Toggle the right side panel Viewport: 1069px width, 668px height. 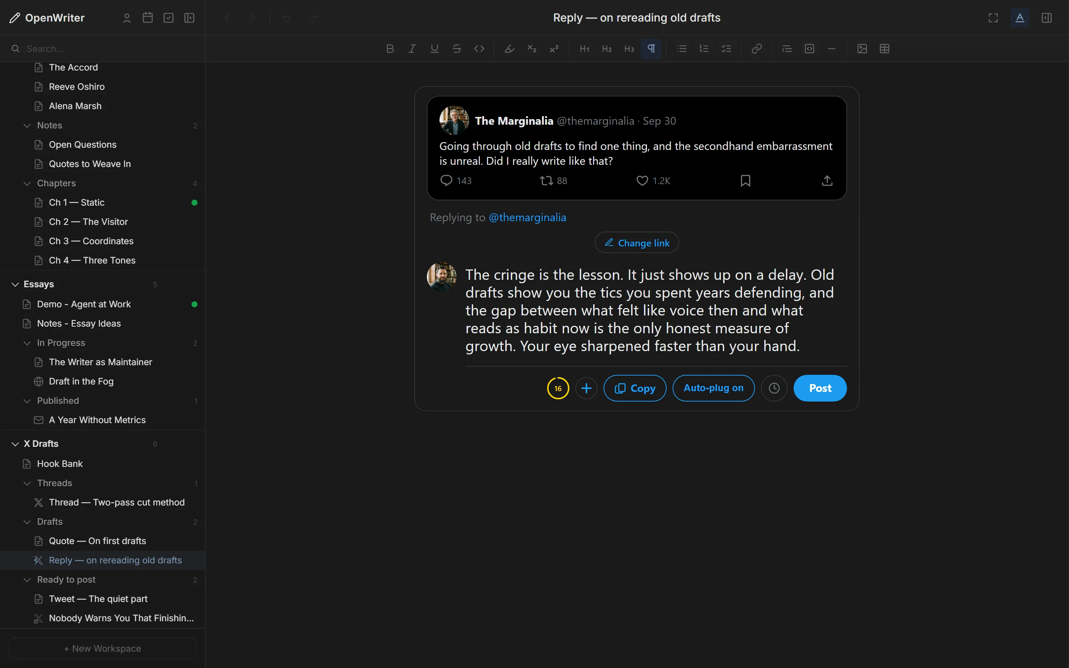click(x=1046, y=18)
